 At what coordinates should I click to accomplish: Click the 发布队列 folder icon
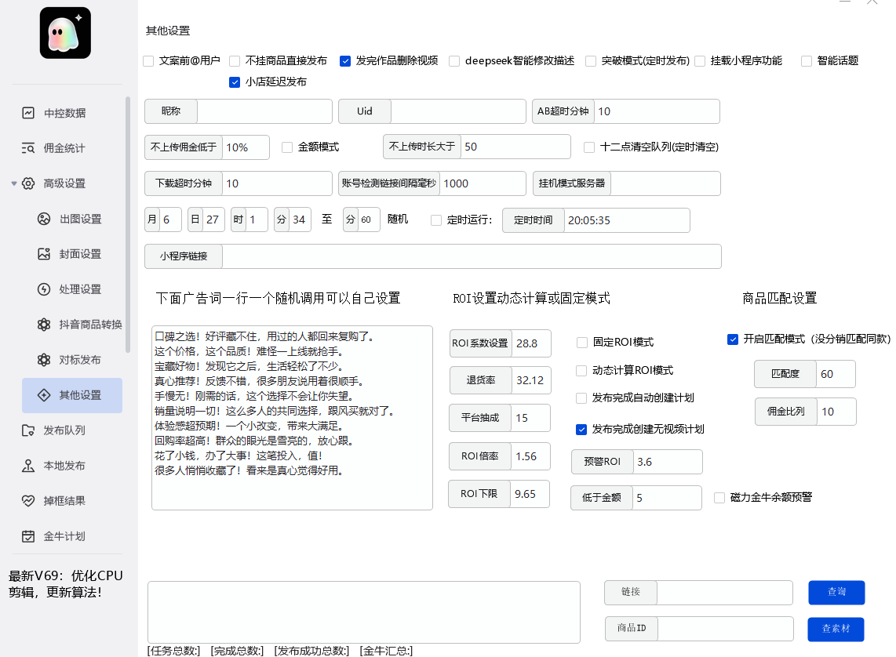click(28, 430)
